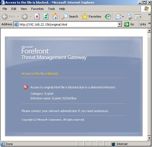152x147 pixels.
Task: Click the Print printer icon
Action: point(129,17)
